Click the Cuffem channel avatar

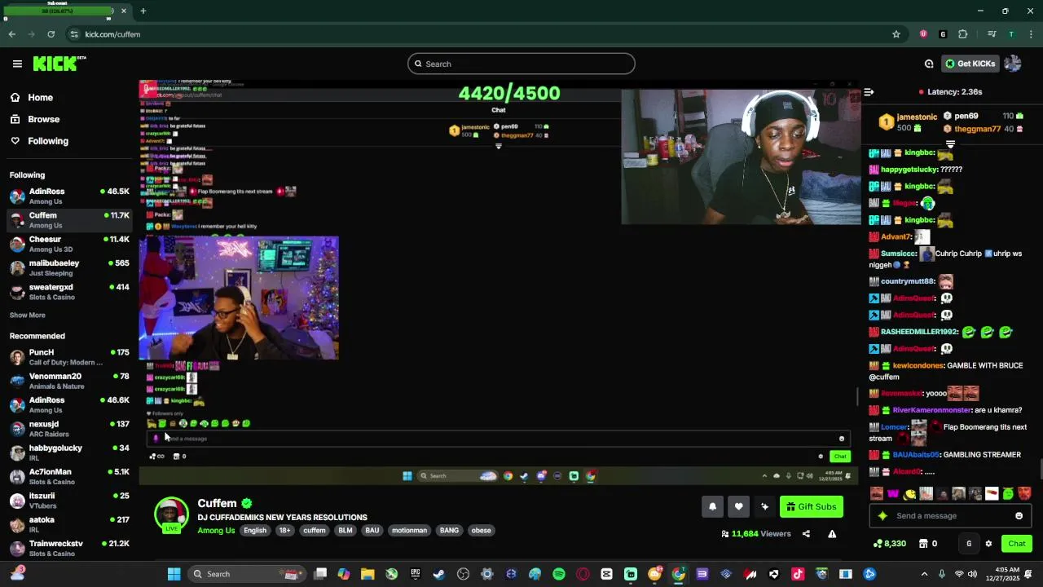click(171, 514)
